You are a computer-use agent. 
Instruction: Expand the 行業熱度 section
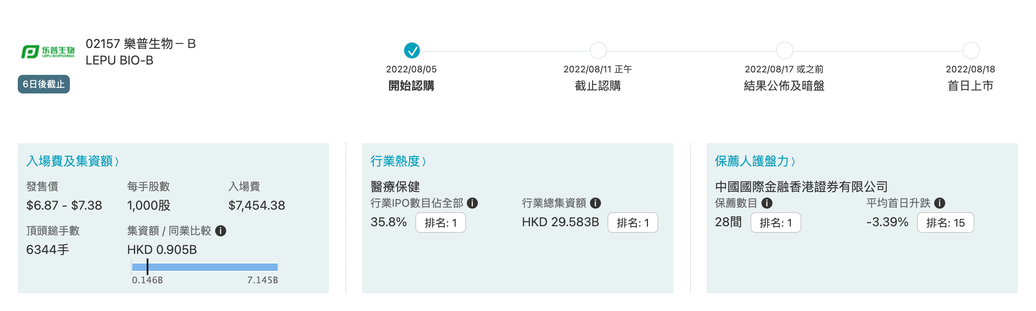point(398,161)
